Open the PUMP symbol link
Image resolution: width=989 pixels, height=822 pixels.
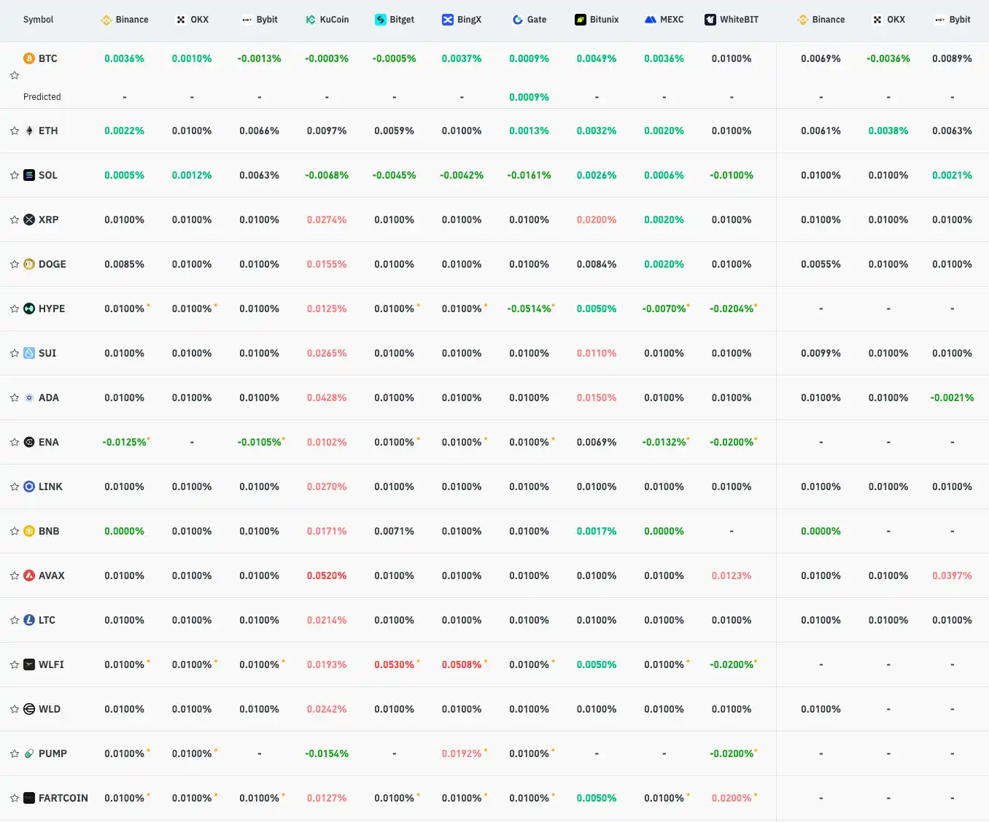pyautogui.click(x=53, y=753)
